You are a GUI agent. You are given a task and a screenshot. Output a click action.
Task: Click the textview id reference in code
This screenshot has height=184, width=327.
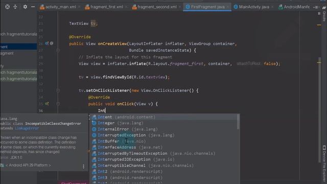pyautogui.click(x=155, y=77)
